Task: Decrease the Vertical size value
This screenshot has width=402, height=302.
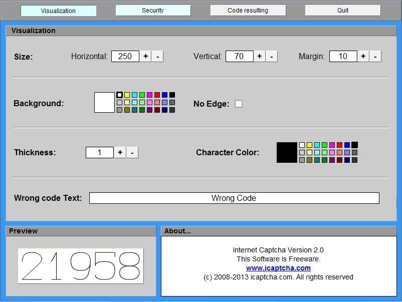Action: point(271,56)
